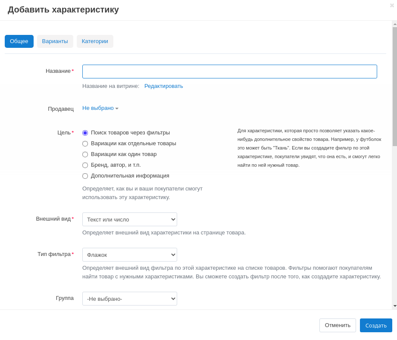Click the Редактировать link
The image size is (397, 340).
[163, 86]
